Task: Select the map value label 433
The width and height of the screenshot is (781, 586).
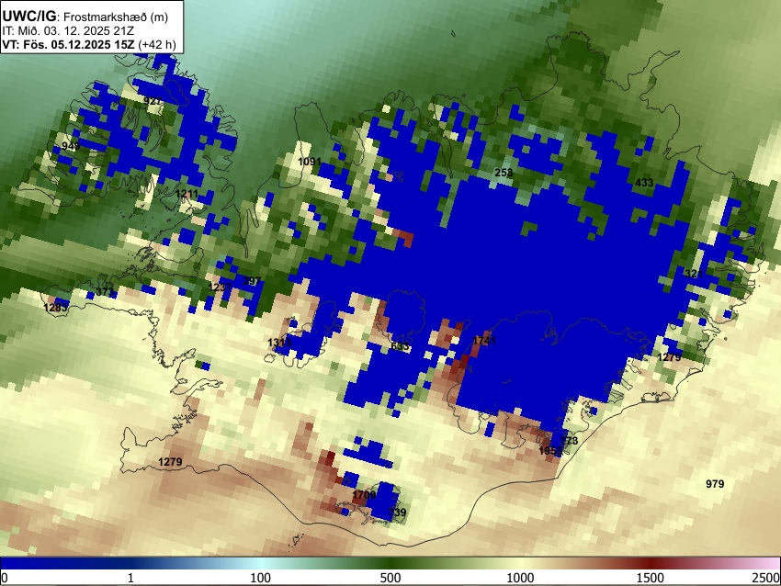Action: pyautogui.click(x=644, y=183)
